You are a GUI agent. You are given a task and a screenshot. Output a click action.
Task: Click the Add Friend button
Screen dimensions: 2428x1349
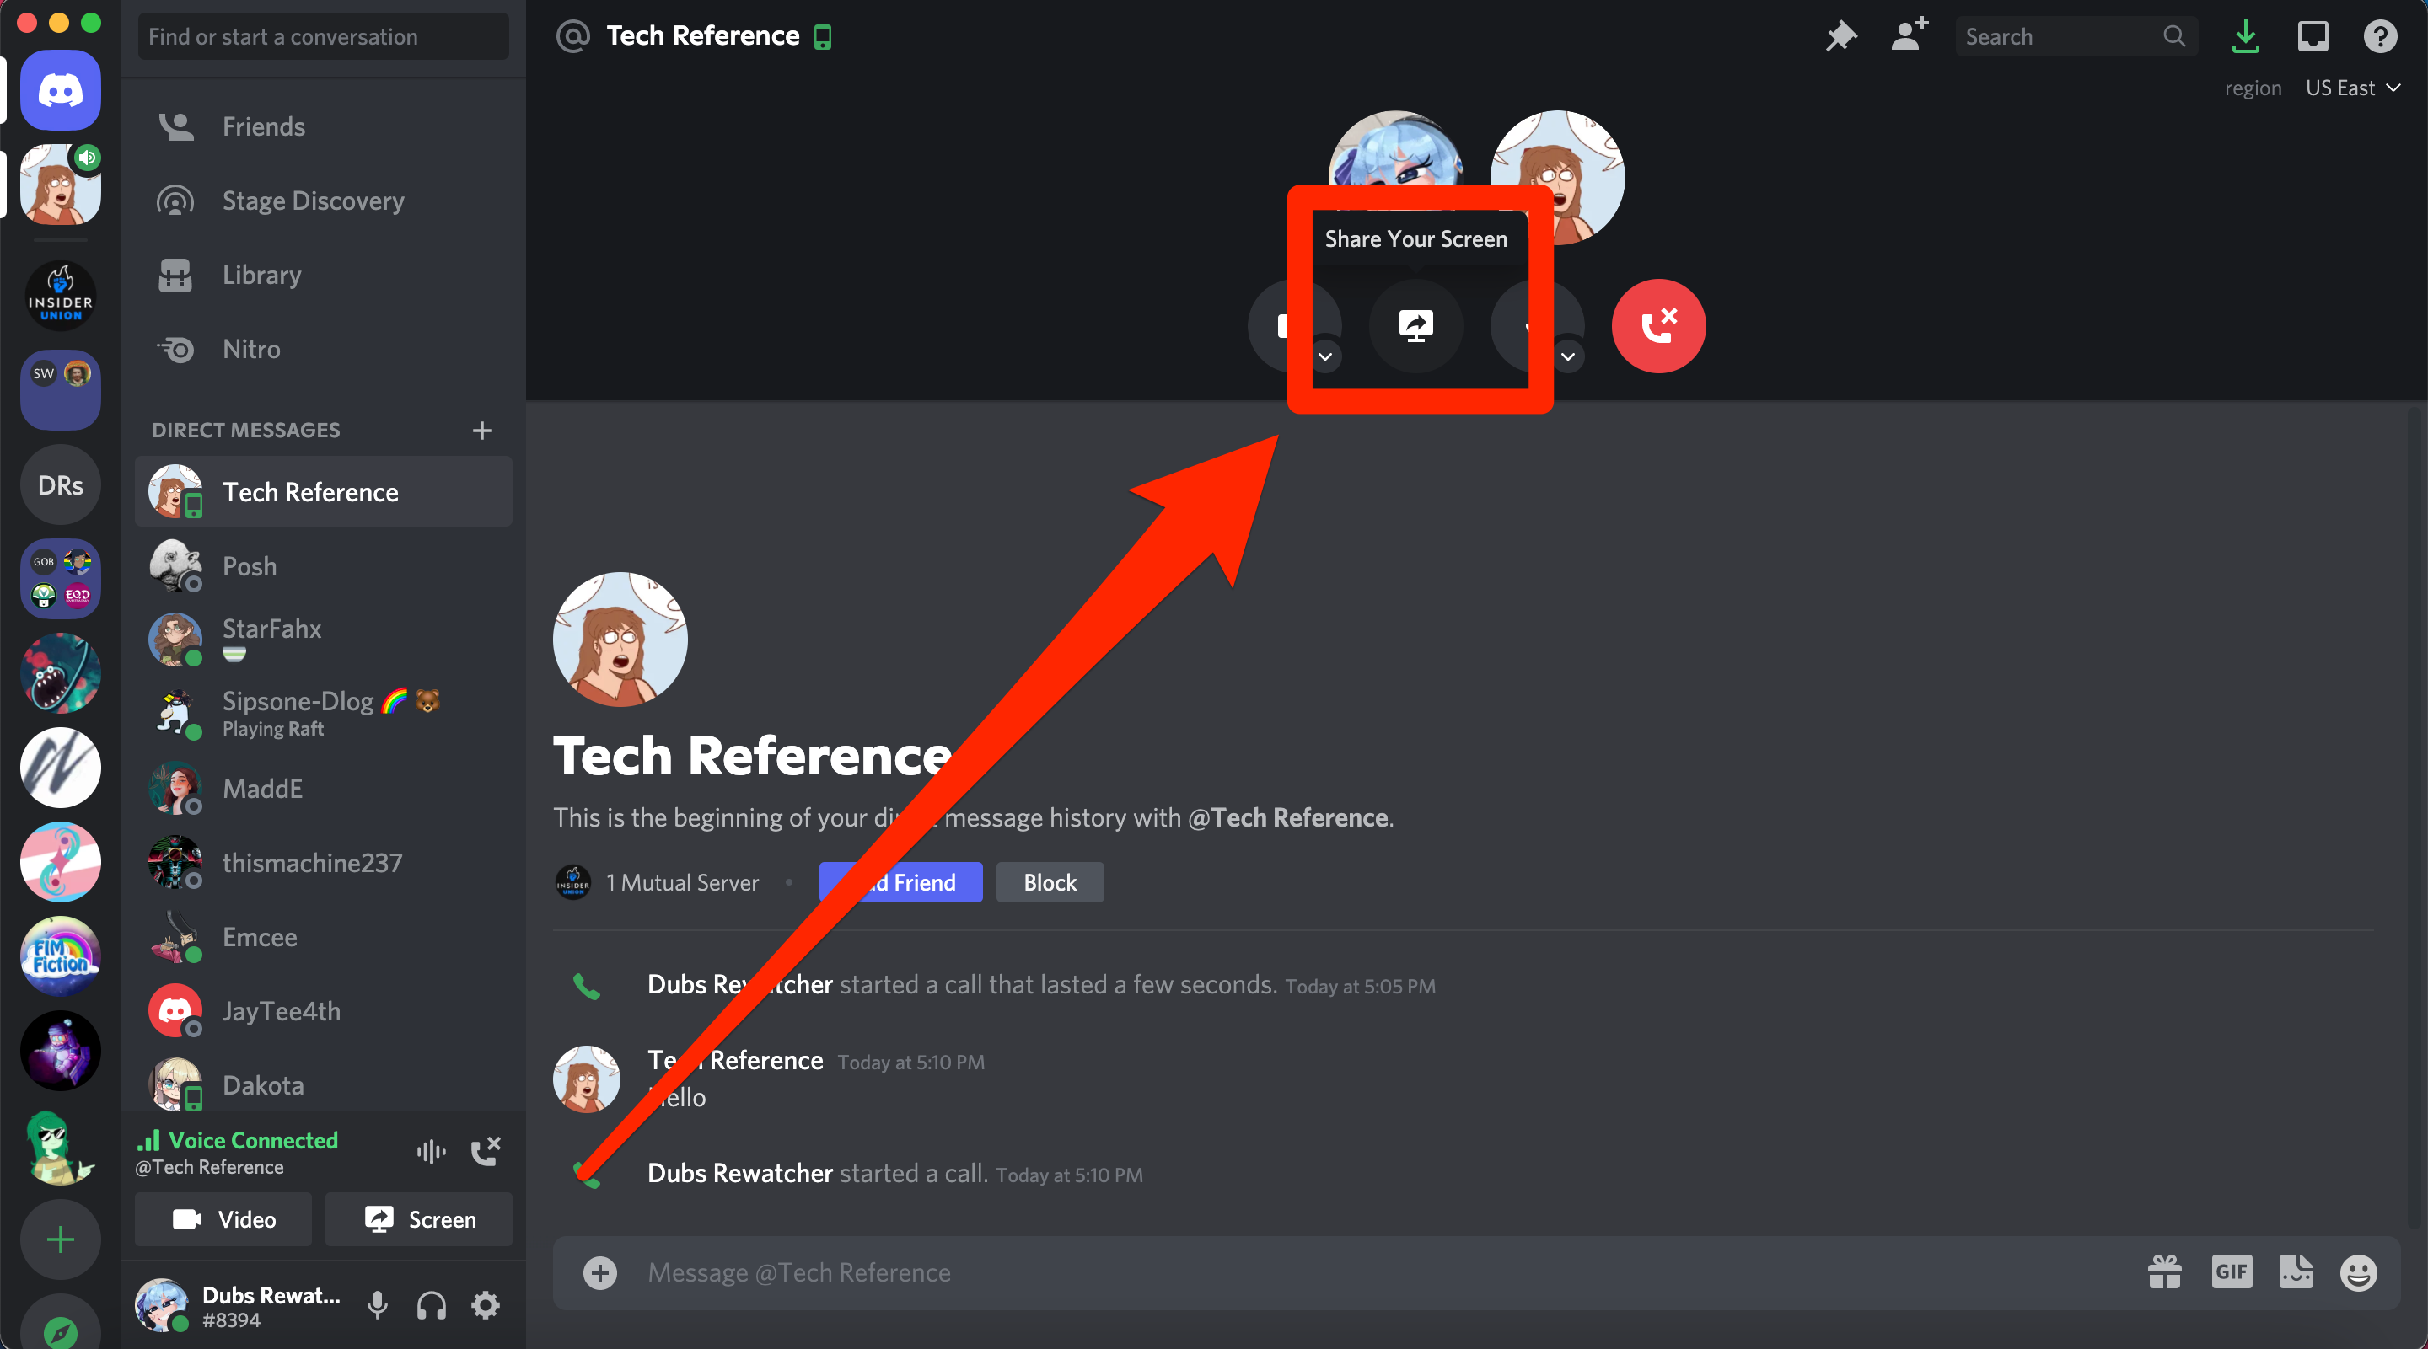point(897,884)
